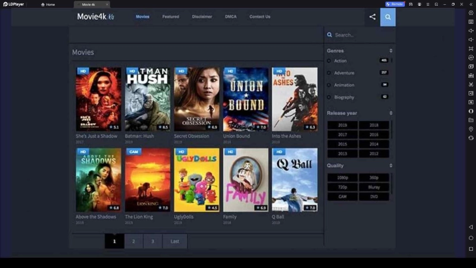Click the share icon beside the search button
This screenshot has height=268, width=476.
pos(372,16)
